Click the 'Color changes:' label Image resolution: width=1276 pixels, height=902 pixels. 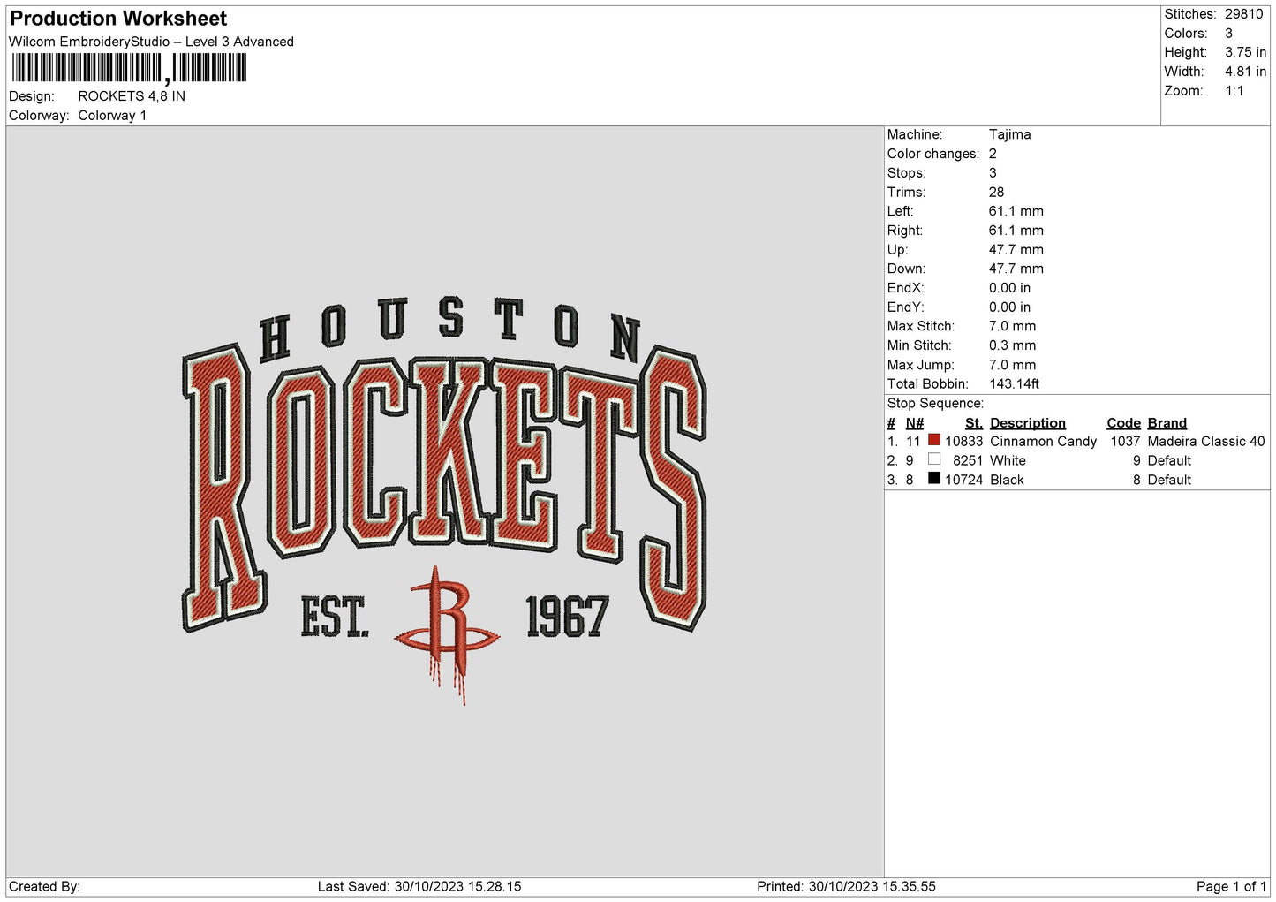click(933, 154)
